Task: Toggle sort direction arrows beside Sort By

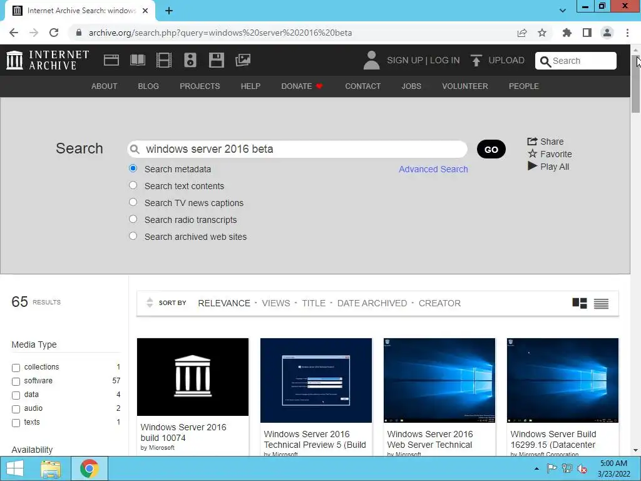Action: tap(150, 303)
